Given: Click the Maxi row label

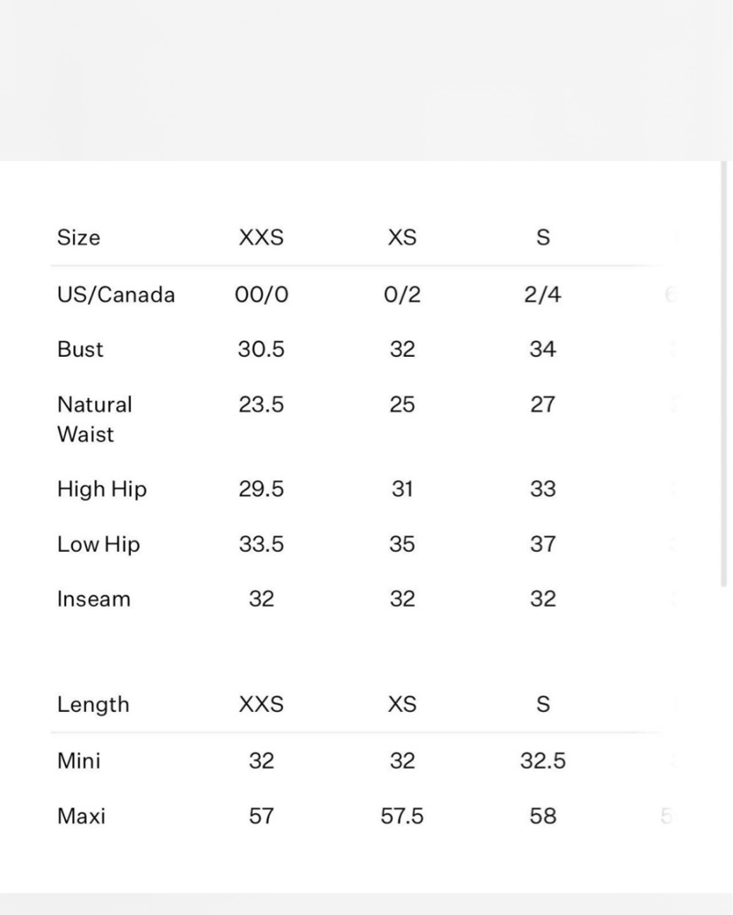Looking at the screenshot, I should pyautogui.click(x=81, y=816).
